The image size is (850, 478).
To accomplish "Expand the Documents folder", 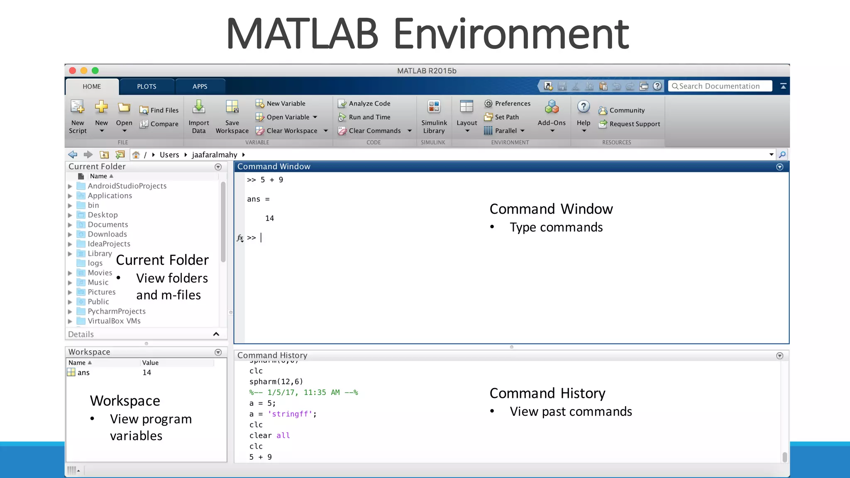I will tap(70, 225).
